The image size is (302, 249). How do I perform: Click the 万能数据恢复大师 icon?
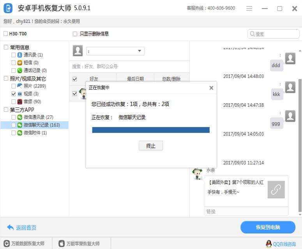pyautogui.click(x=7, y=244)
